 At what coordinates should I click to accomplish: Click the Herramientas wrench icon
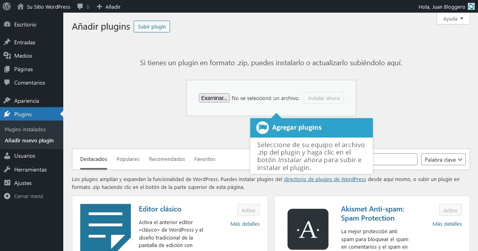pos(7,170)
